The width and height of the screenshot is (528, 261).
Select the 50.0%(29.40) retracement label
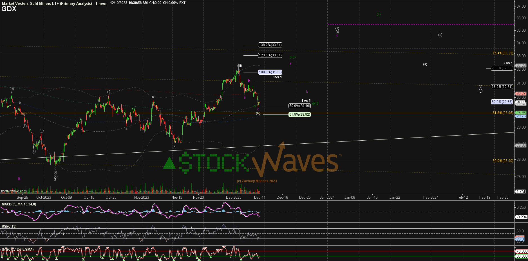(x=300, y=106)
